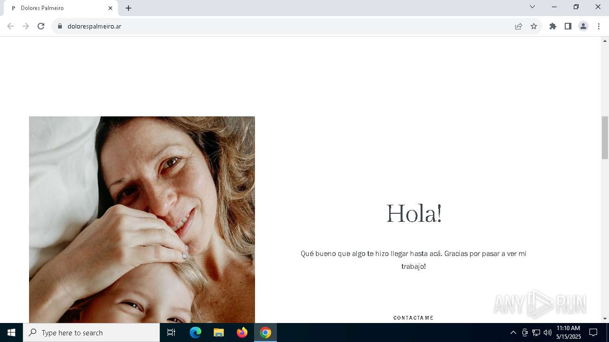Image resolution: width=609 pixels, height=342 pixels.
Task: Open the Windows Start menu
Action: 11,332
